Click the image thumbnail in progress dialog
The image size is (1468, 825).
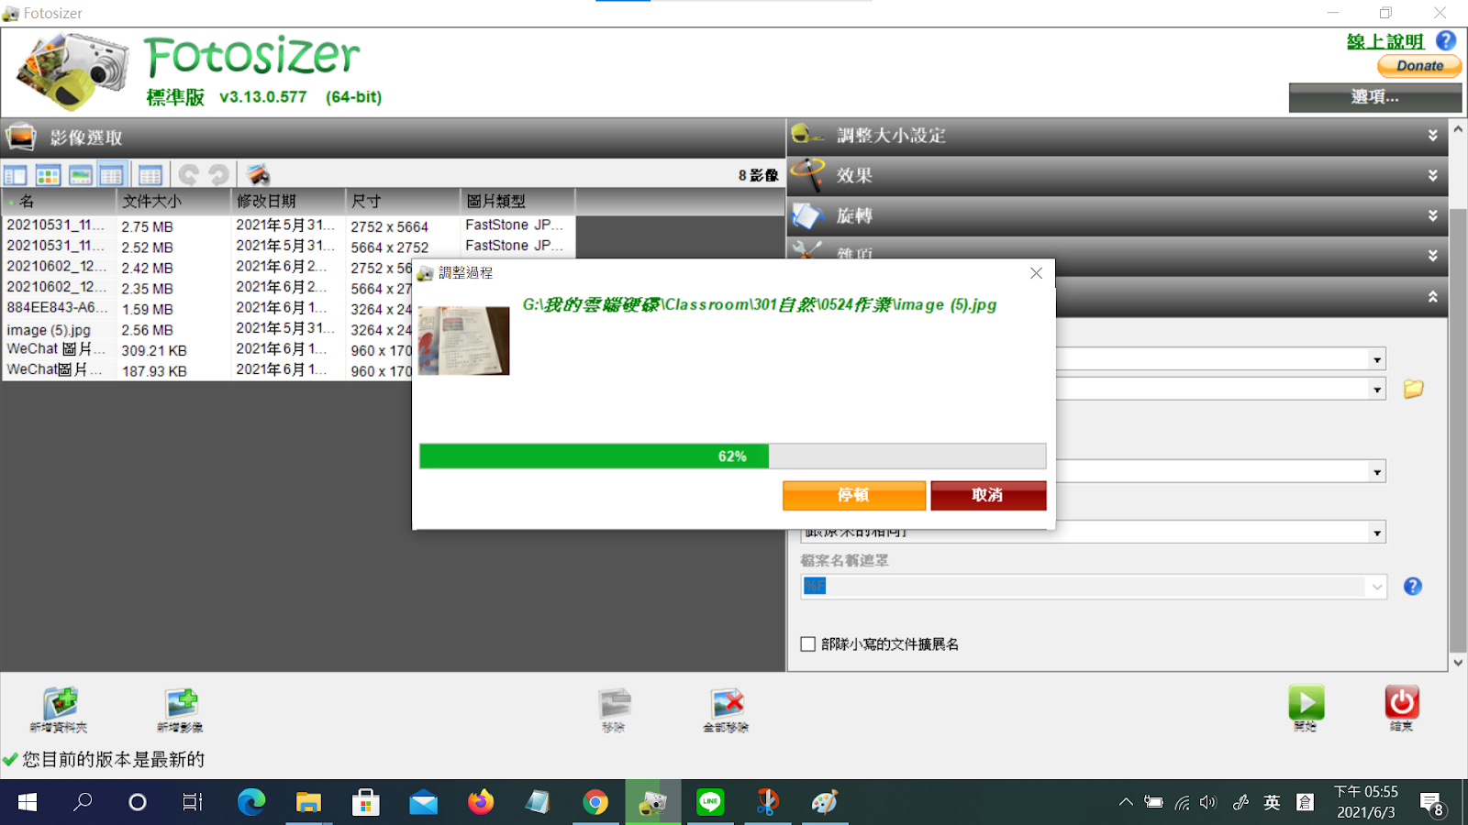pos(463,341)
